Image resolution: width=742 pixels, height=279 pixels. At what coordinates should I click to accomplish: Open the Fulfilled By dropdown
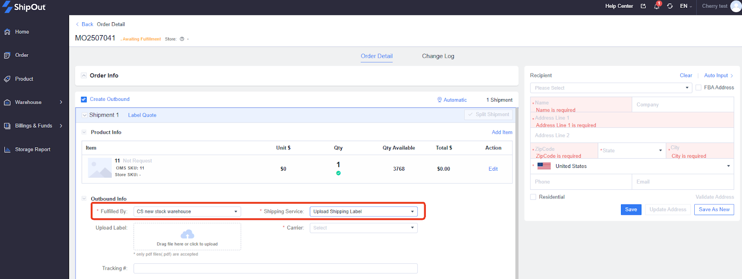point(187,211)
